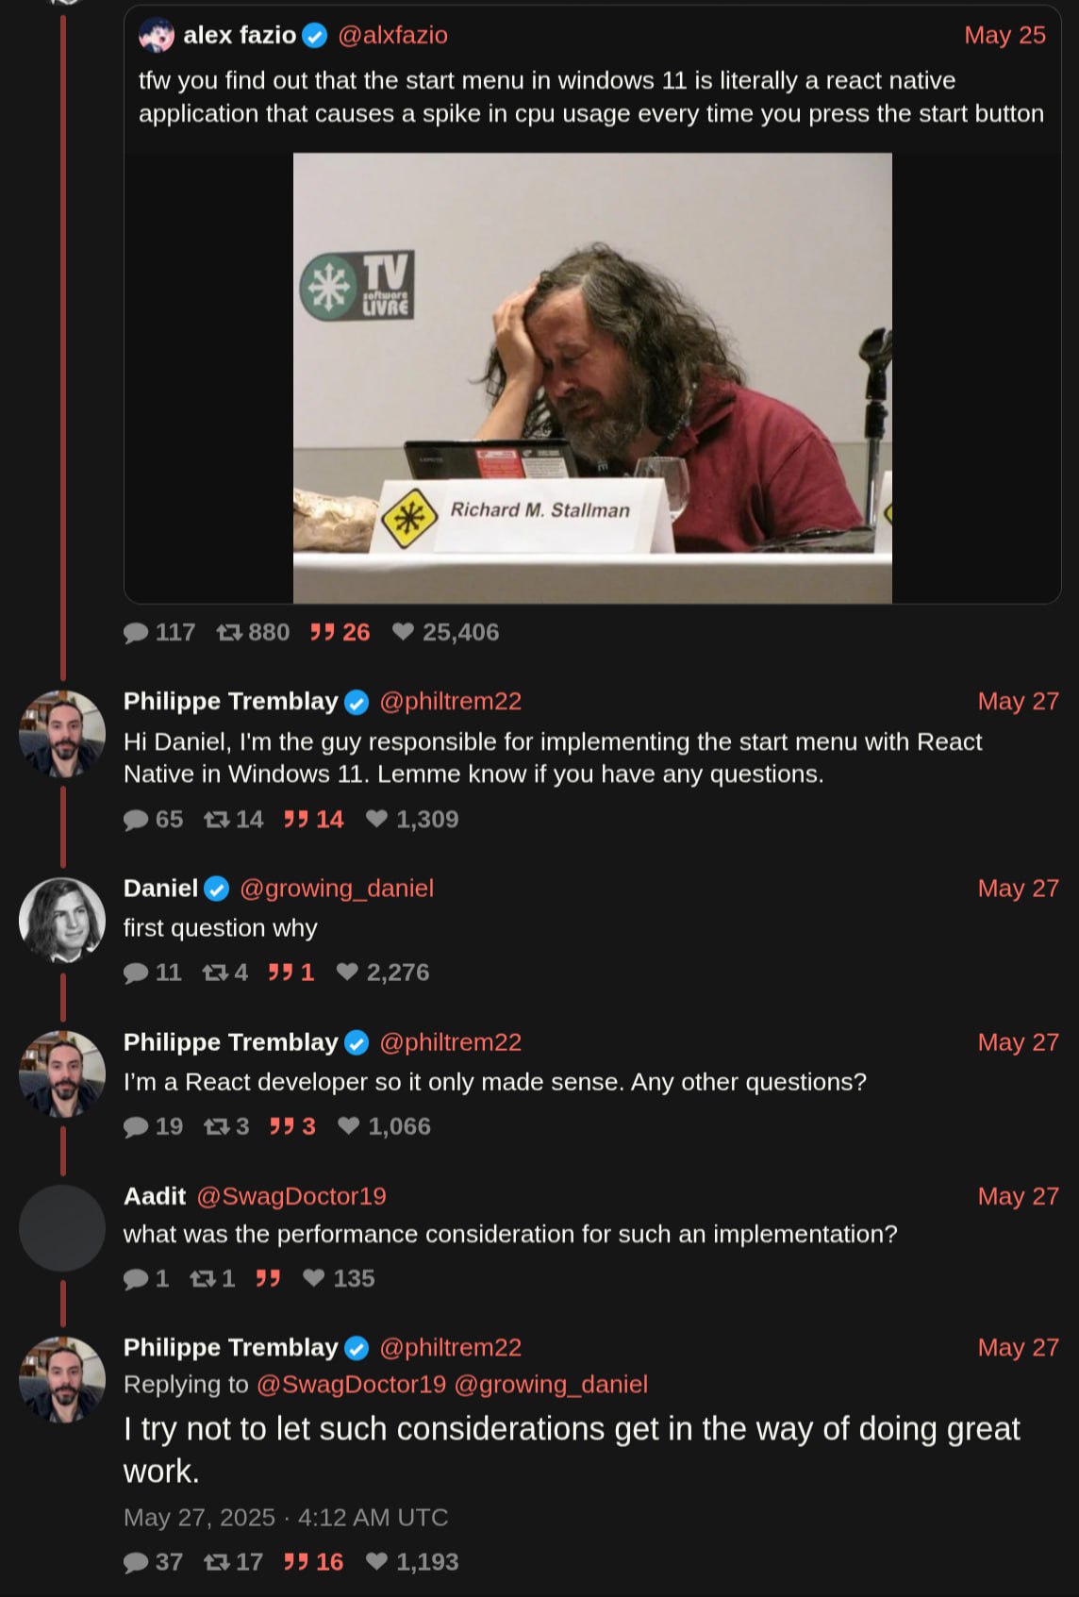Retweet alex fazio's Windows 11 tweet
Viewport: 1079px width, 1597px height.
(229, 633)
